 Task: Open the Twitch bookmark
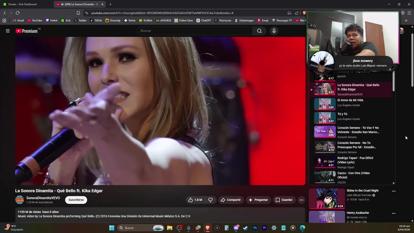point(51,20)
